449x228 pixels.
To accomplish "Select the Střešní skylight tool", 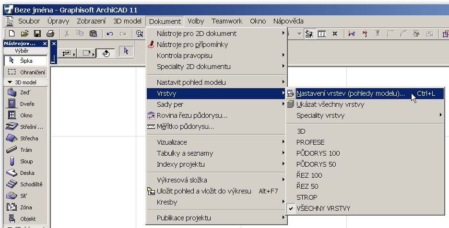I will 25,127.
